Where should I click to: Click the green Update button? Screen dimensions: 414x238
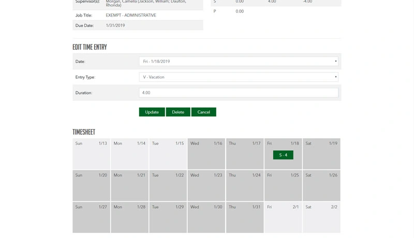tap(152, 112)
